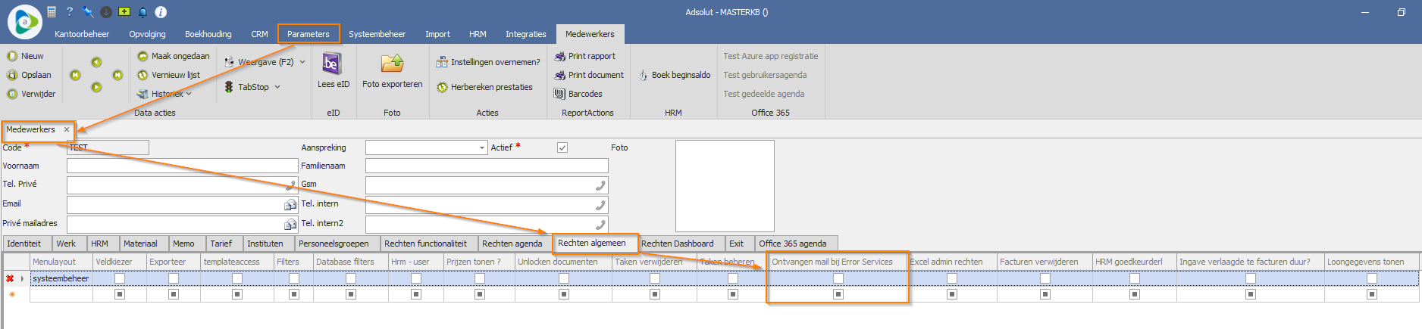Click the Voornaam input field
Viewport: 1422px width, 329px height.
[182, 166]
